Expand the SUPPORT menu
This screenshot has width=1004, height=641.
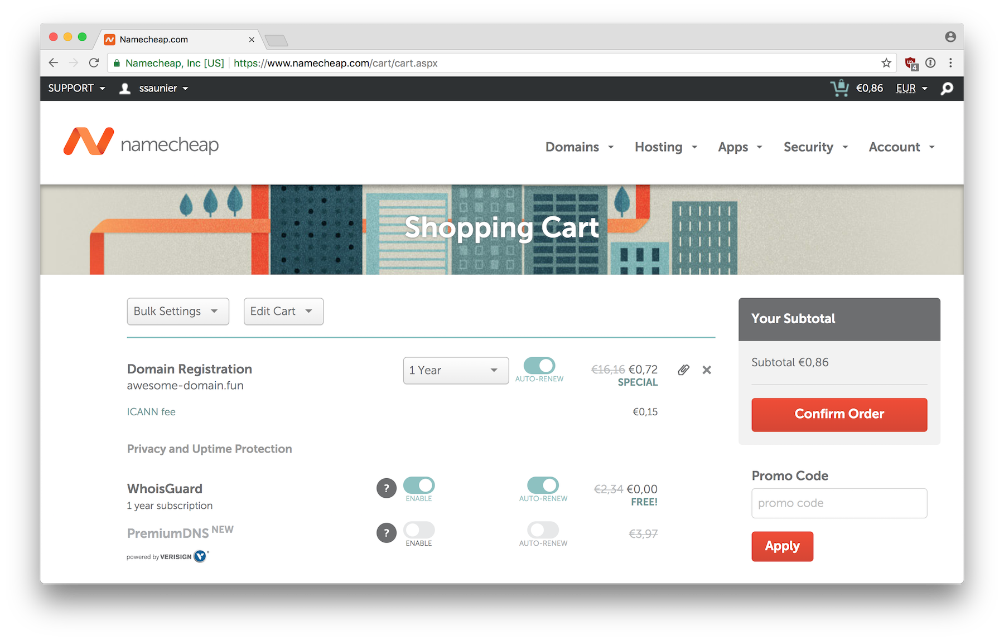point(76,88)
